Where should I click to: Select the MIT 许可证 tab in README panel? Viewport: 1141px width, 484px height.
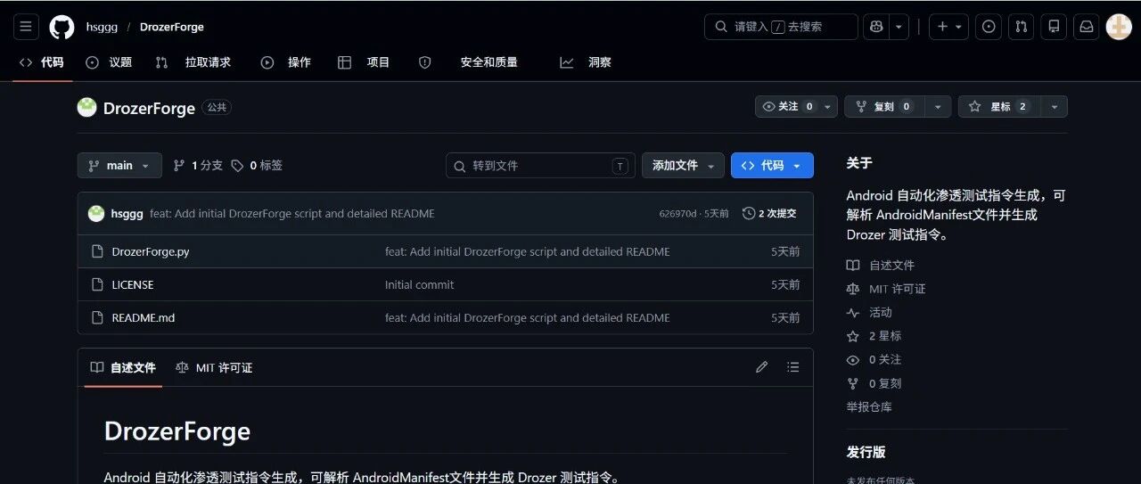pyautogui.click(x=214, y=367)
